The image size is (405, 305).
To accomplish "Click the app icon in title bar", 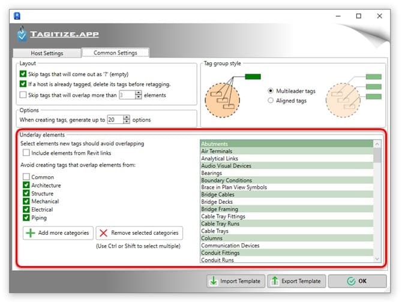I will (17, 16).
